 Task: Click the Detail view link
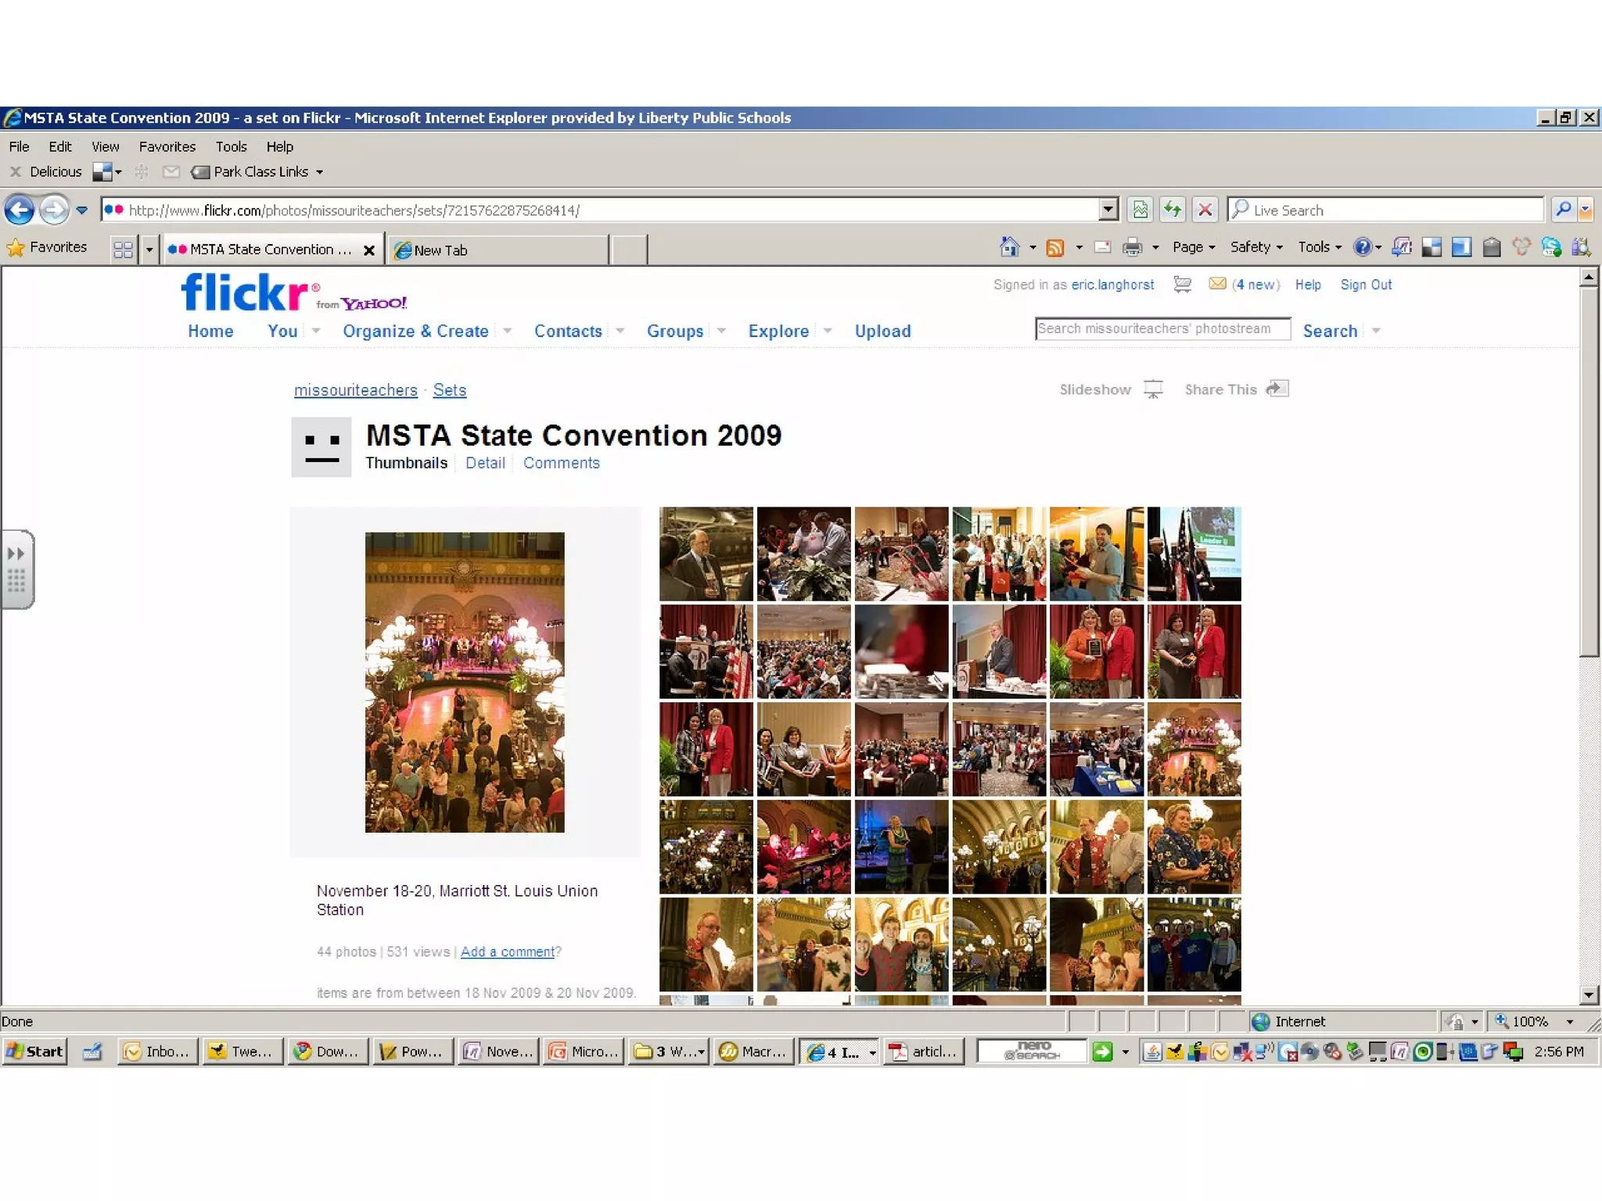485,463
